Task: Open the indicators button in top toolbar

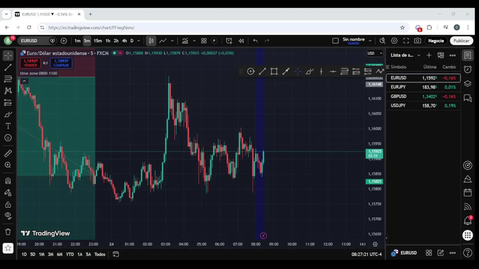Action: tap(185, 41)
